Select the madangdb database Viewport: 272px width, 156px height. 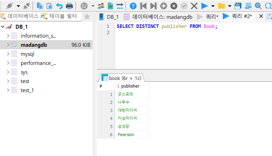(x=34, y=45)
